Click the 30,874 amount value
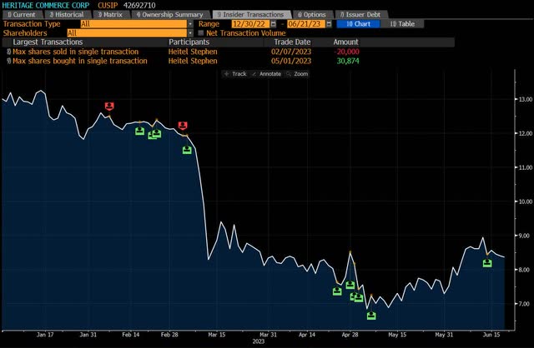534x348 pixels. tap(348, 61)
